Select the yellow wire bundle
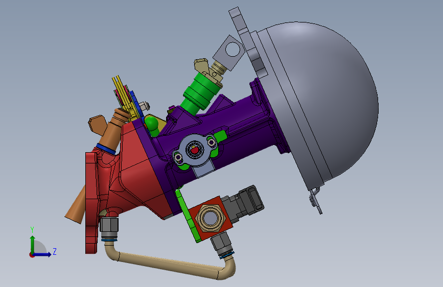This screenshot has width=443, height=287. point(123,94)
